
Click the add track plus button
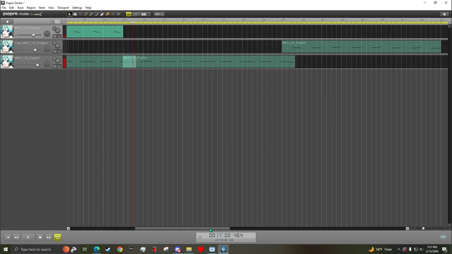7,22
